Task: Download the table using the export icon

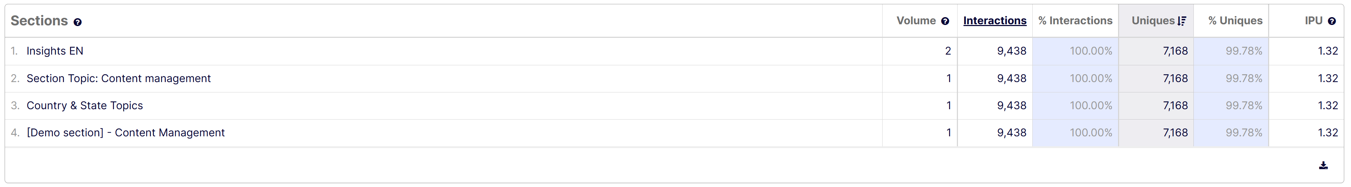Action: click(1323, 166)
